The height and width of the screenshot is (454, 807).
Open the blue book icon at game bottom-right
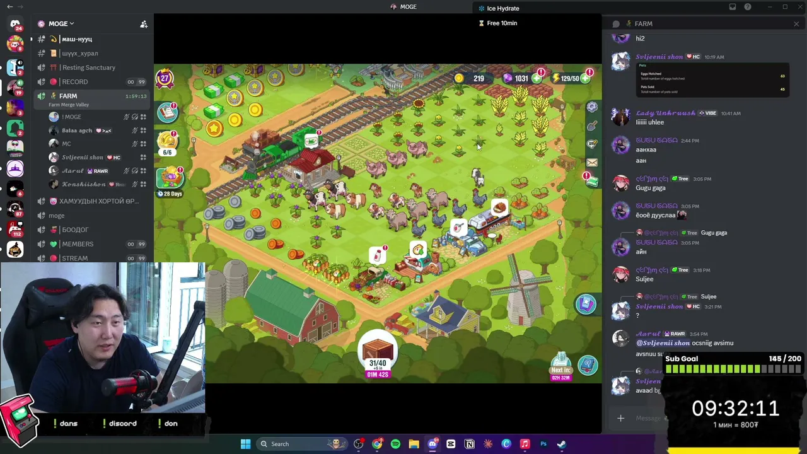[588, 364]
